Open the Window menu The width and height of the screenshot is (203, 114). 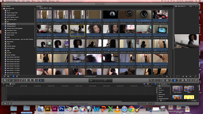click(51, 1)
